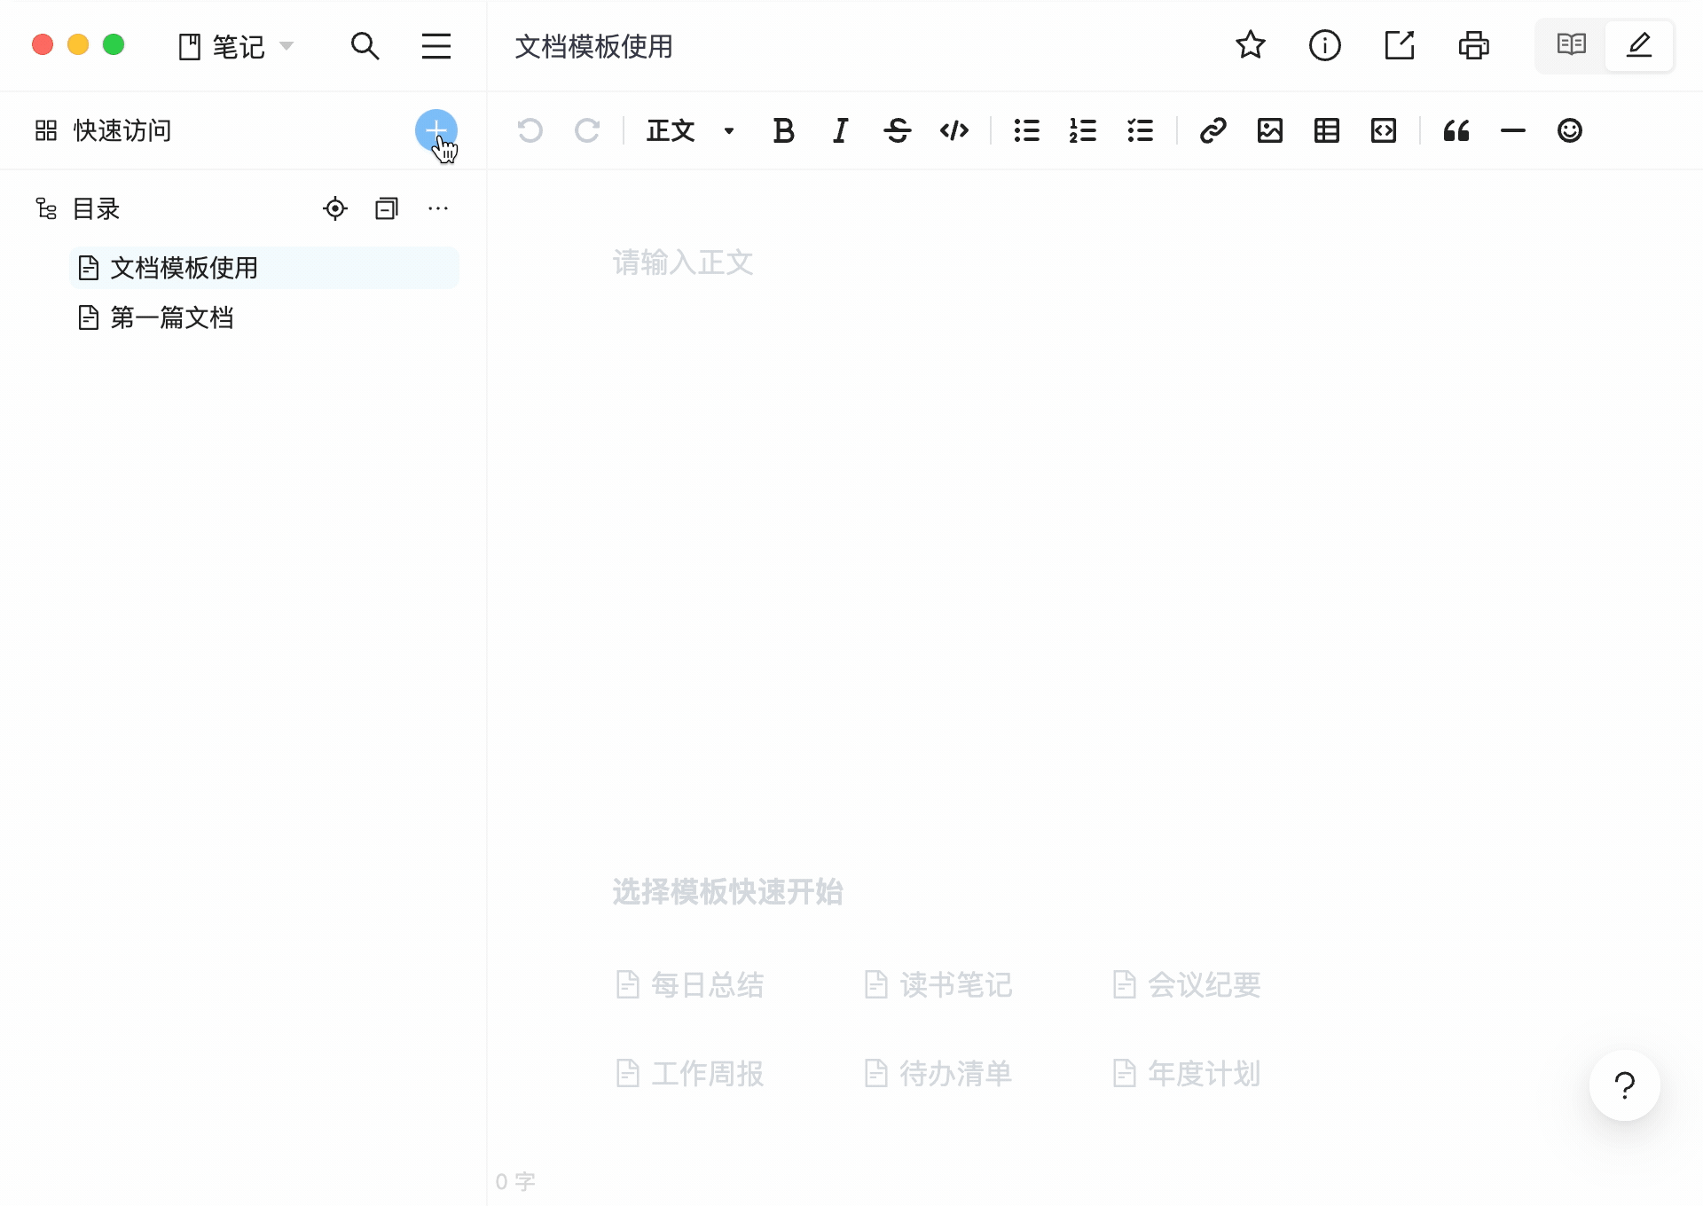Click the blue plus new-document button

[436, 131]
